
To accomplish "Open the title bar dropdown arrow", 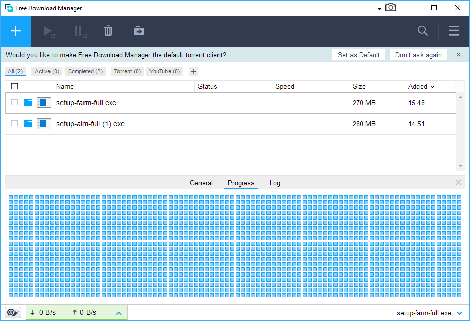I will 379,9.
